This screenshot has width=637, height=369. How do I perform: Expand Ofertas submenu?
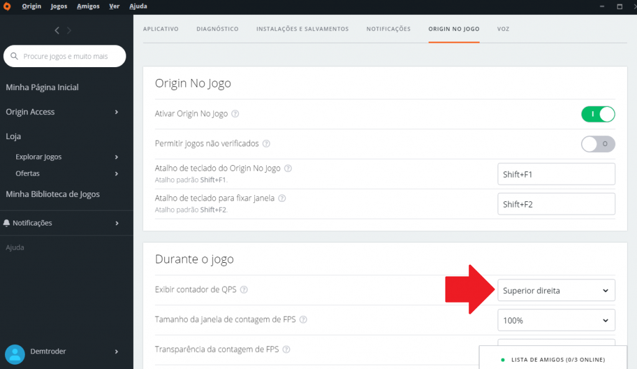(x=116, y=173)
